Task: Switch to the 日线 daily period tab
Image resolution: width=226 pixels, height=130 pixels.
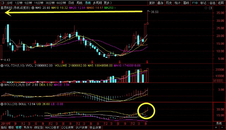Action: click(x=71, y=3)
